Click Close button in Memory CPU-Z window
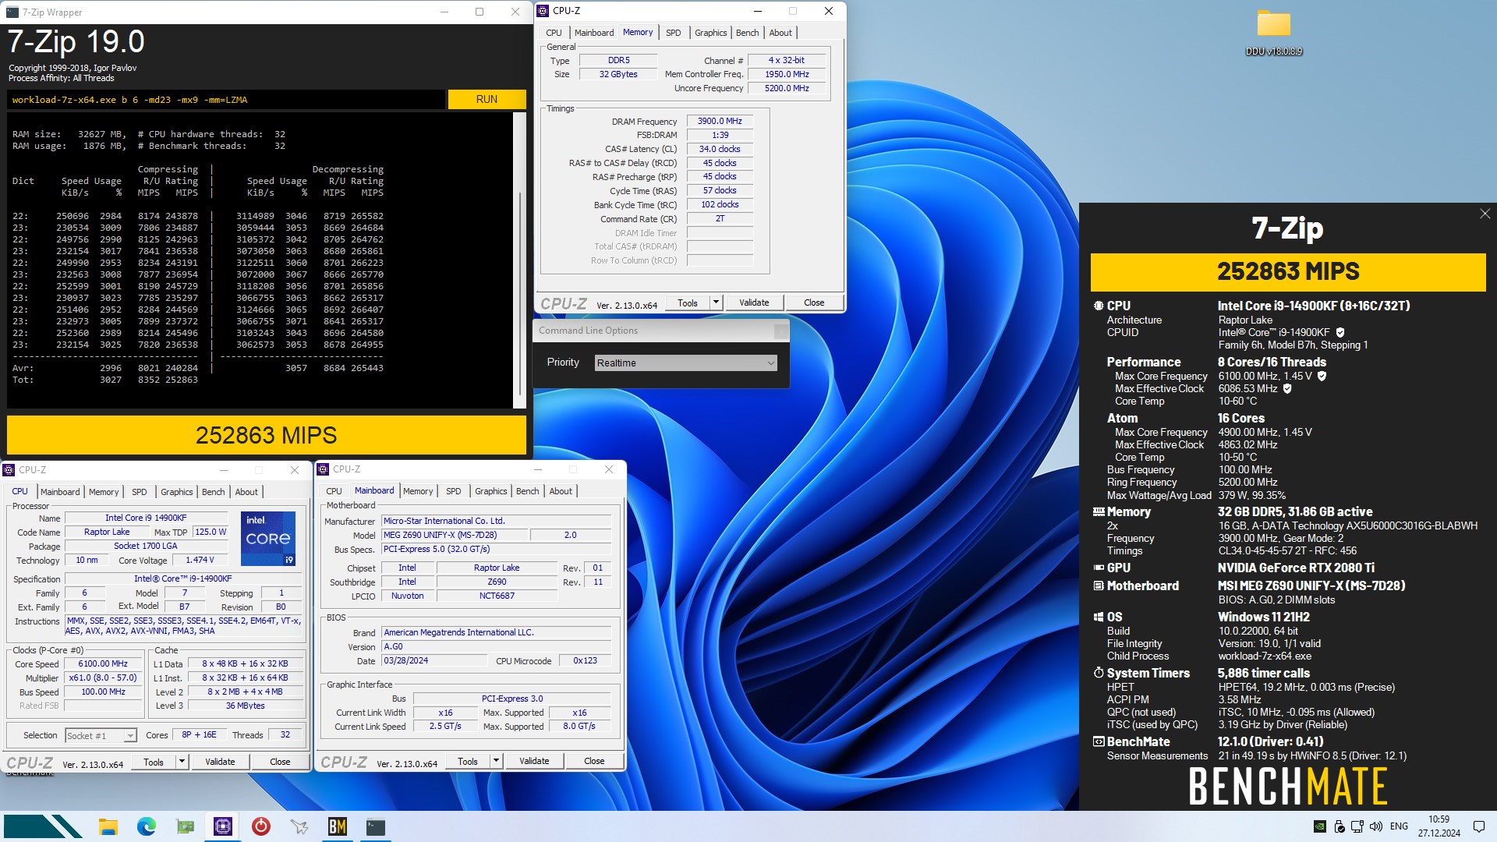This screenshot has height=842, width=1497. tap(814, 302)
